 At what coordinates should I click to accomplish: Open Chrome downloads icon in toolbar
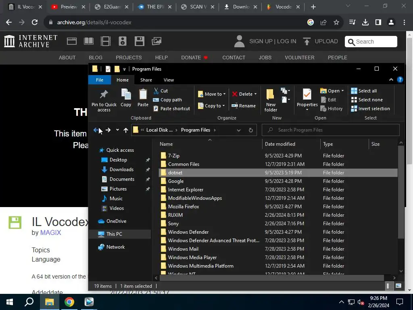click(365, 23)
